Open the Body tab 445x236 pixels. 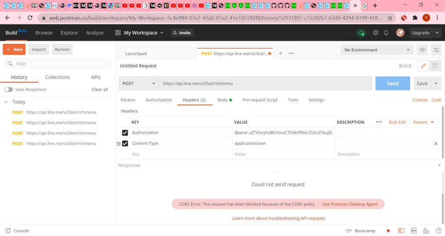[225, 100]
